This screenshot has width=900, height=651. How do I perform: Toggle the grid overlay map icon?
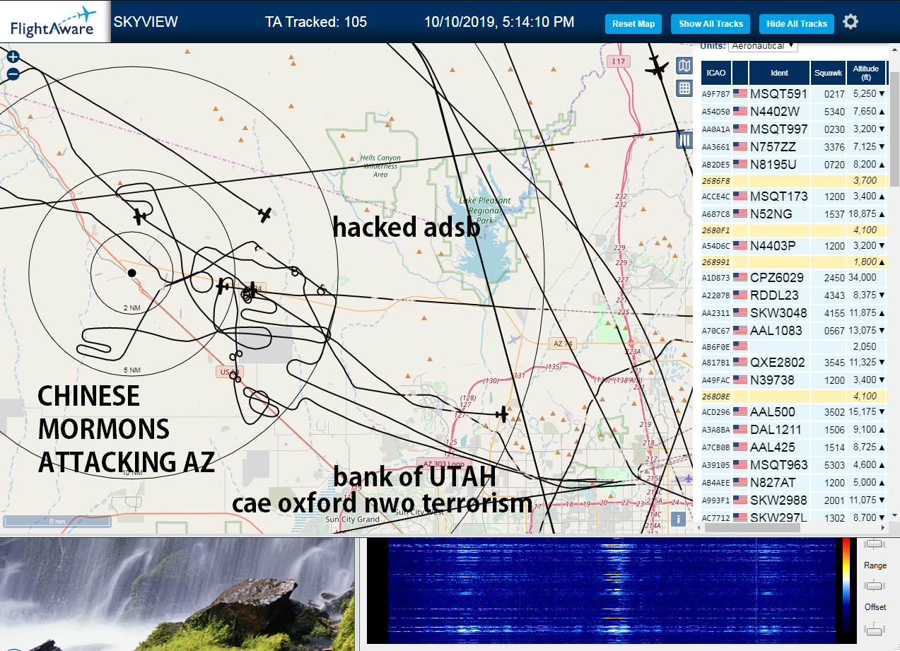[684, 88]
